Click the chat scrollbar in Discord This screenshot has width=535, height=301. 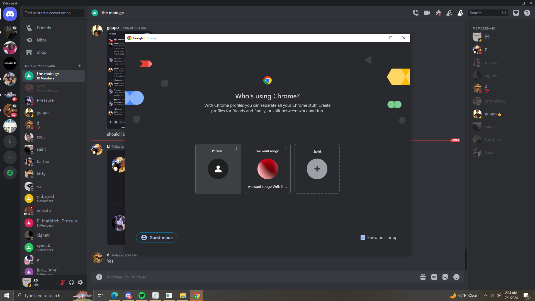coord(466,259)
